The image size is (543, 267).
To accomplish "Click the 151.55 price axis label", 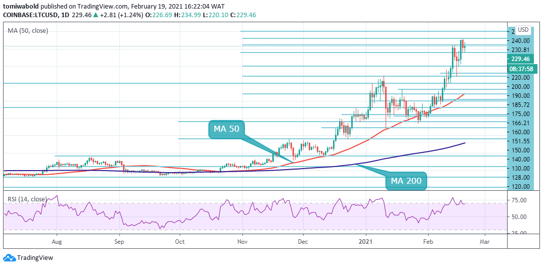I will tap(520, 141).
